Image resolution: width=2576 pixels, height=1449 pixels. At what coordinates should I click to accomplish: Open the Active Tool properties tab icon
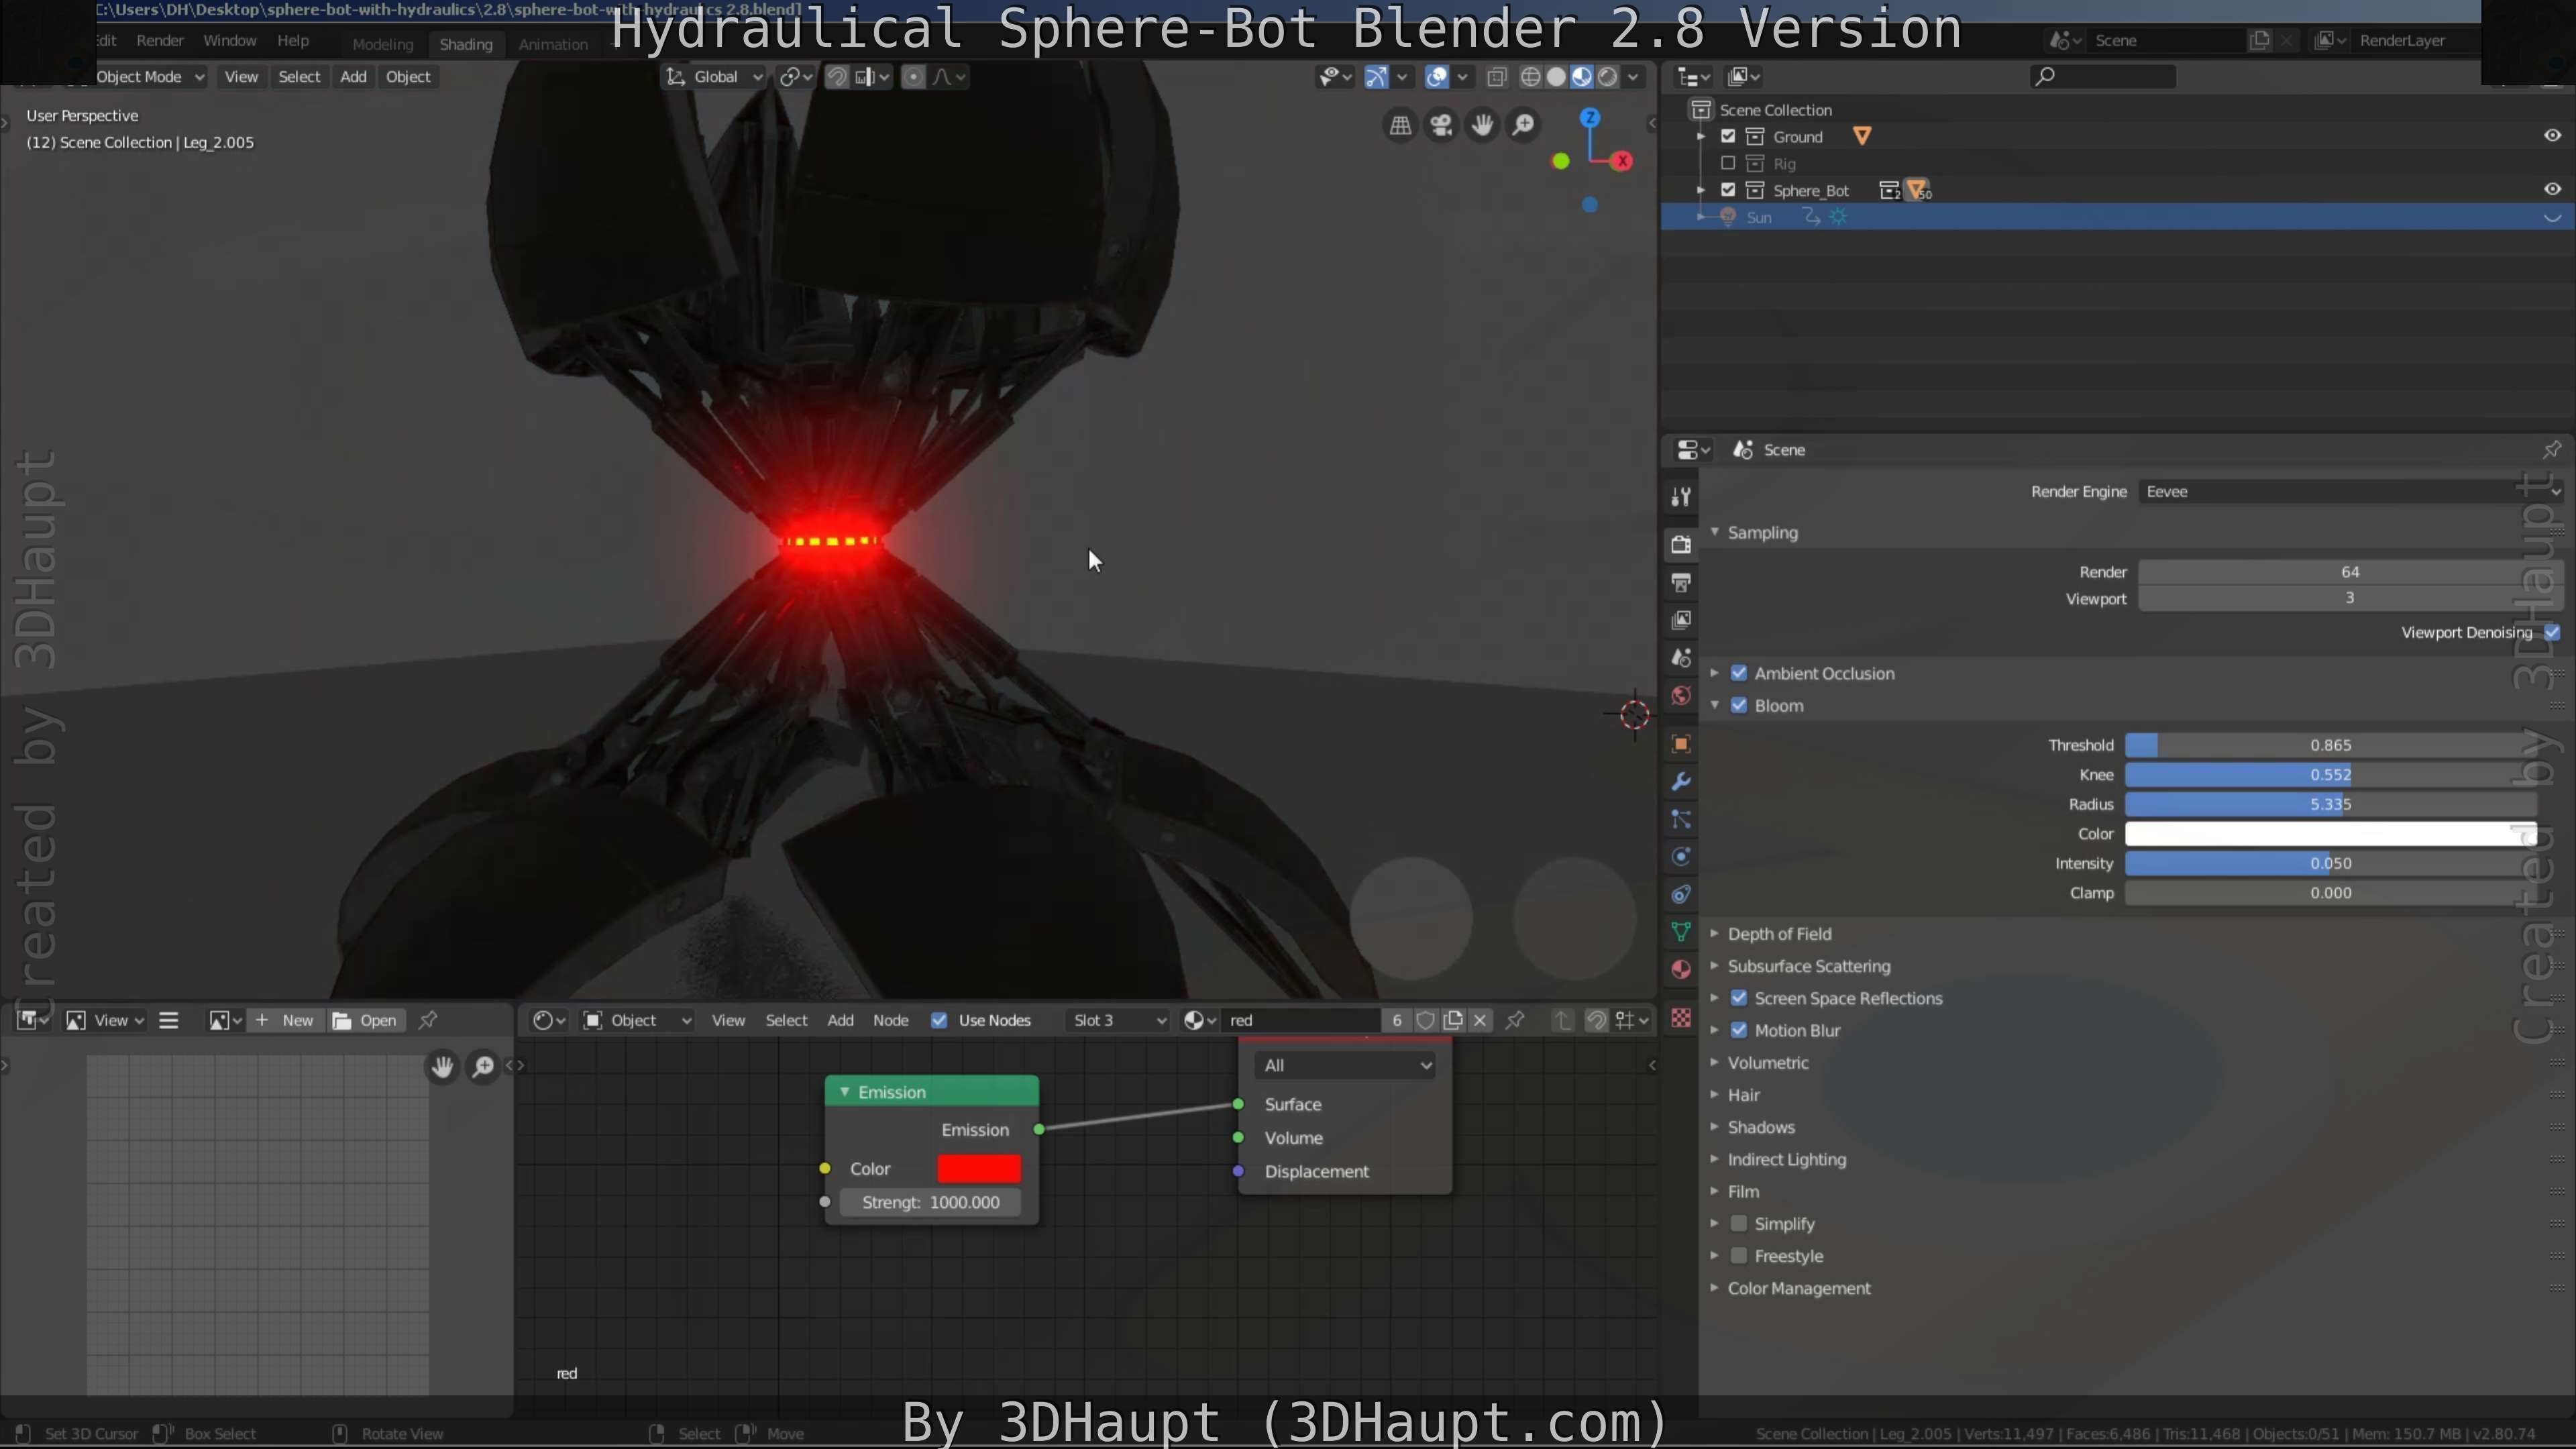pos(1681,496)
